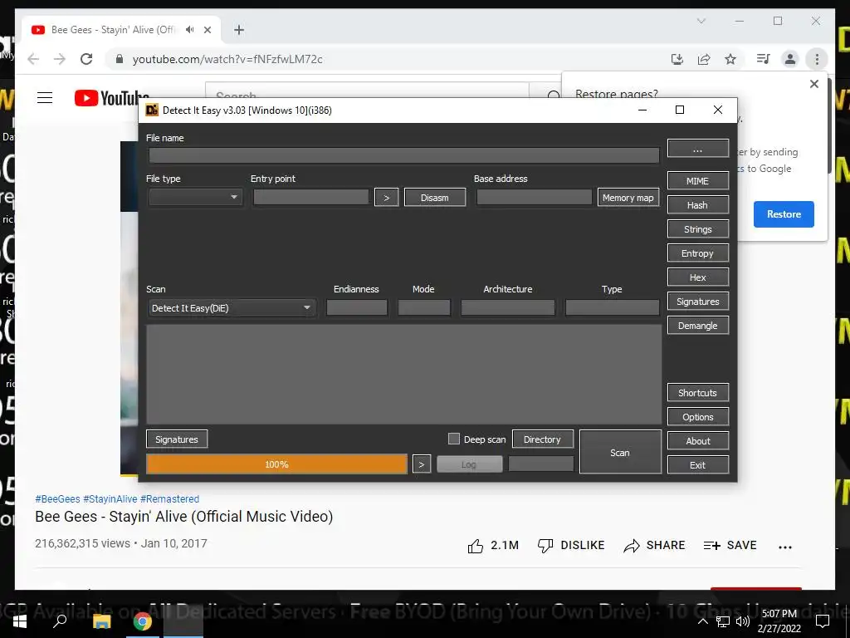Screen dimensions: 850x638
Task: Close the Bee Gees tab
Action: [207, 30]
